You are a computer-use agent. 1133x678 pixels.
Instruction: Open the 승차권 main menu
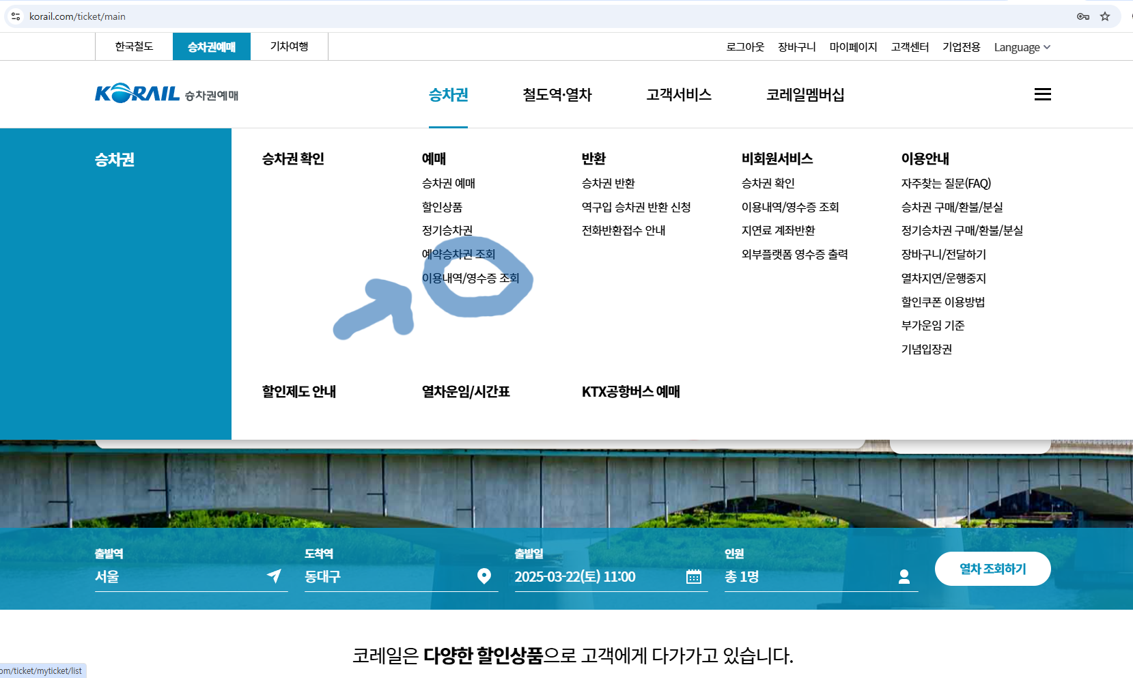448,95
